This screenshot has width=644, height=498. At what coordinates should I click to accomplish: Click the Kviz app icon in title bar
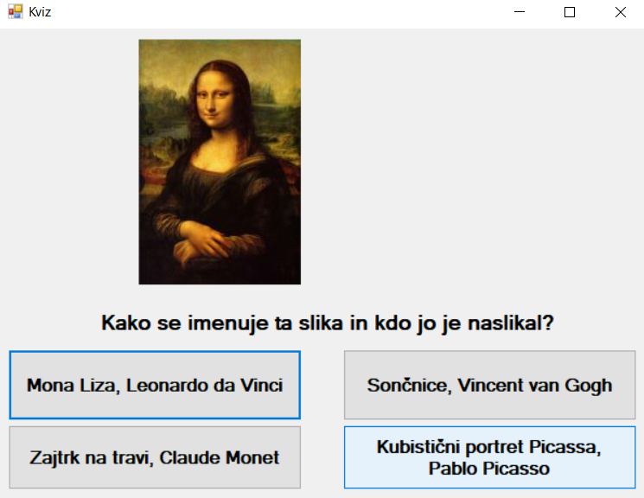pyautogui.click(x=15, y=12)
